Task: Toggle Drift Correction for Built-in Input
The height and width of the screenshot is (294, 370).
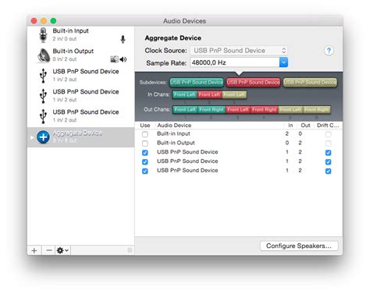Action: (x=328, y=134)
